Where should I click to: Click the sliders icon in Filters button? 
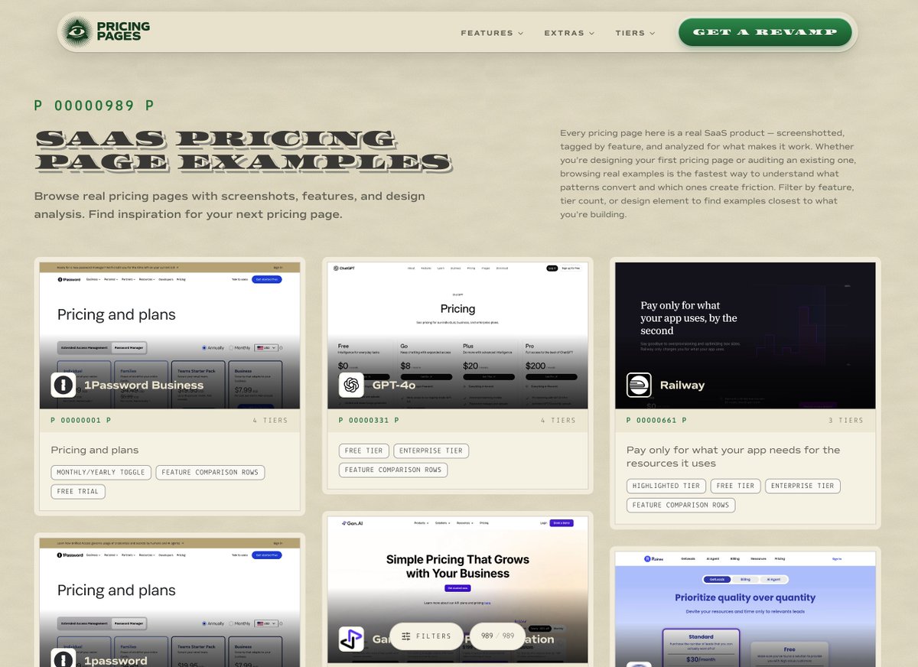[x=406, y=636]
